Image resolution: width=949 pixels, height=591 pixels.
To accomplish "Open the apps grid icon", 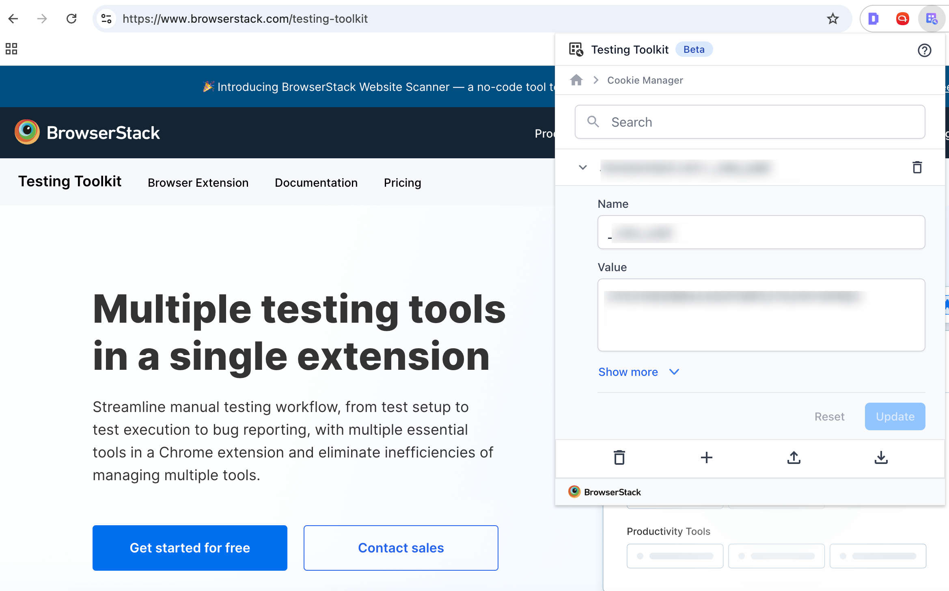I will pos(11,49).
